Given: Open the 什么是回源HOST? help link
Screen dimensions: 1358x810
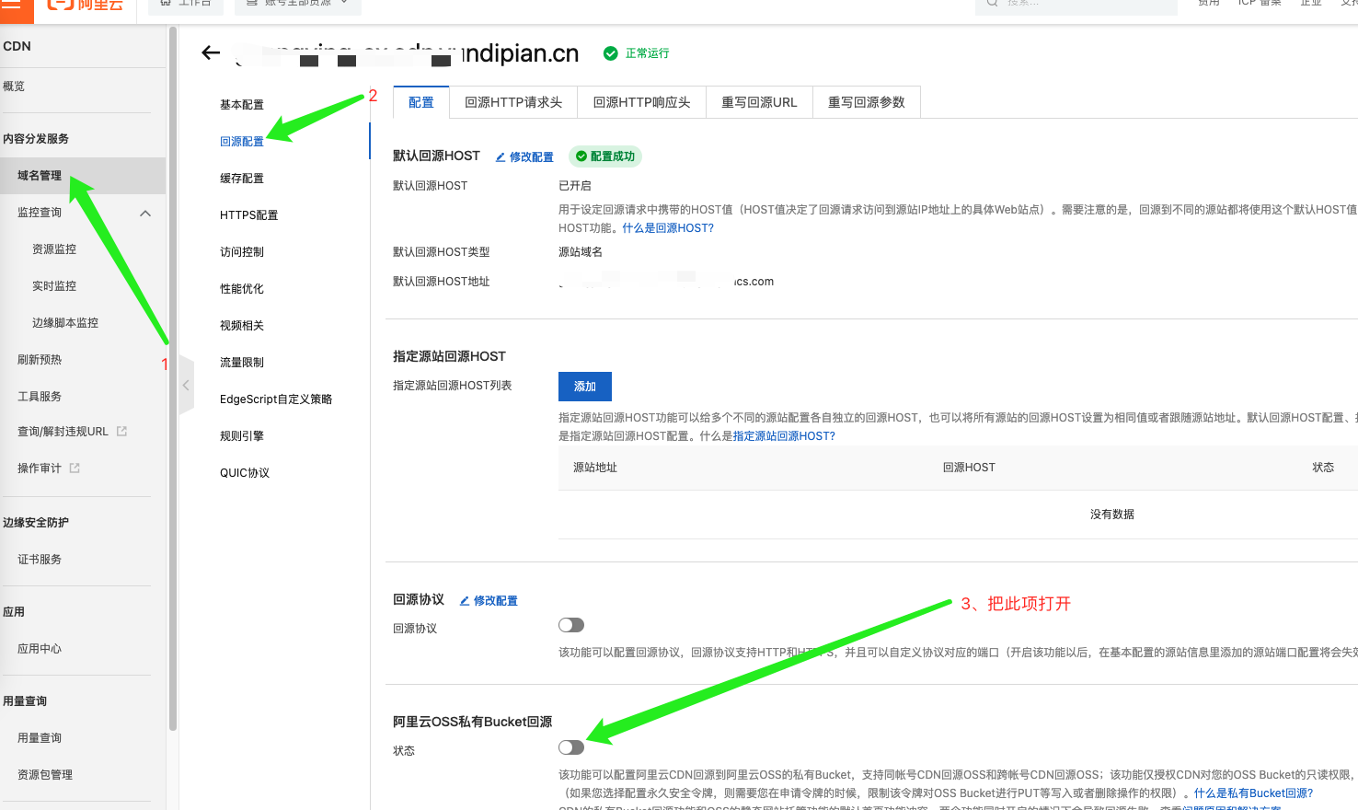Looking at the screenshot, I should [x=667, y=228].
